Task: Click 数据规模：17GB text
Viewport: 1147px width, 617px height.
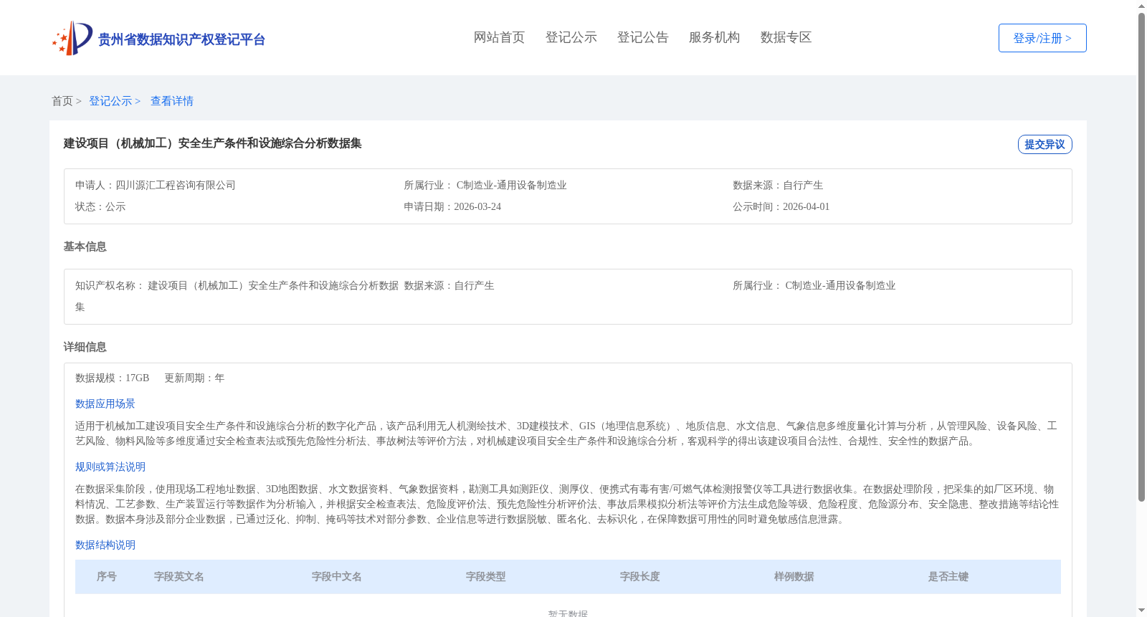Action: click(113, 378)
